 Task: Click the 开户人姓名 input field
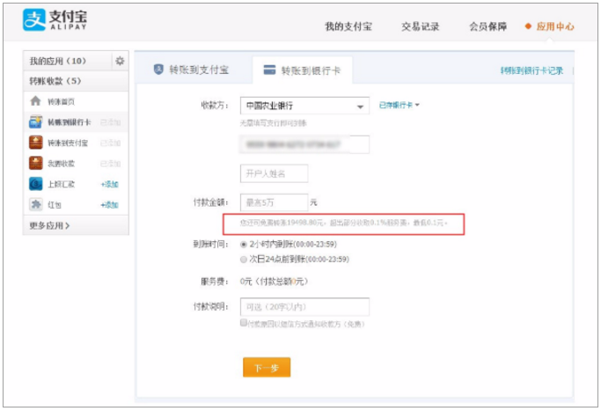tap(274, 173)
